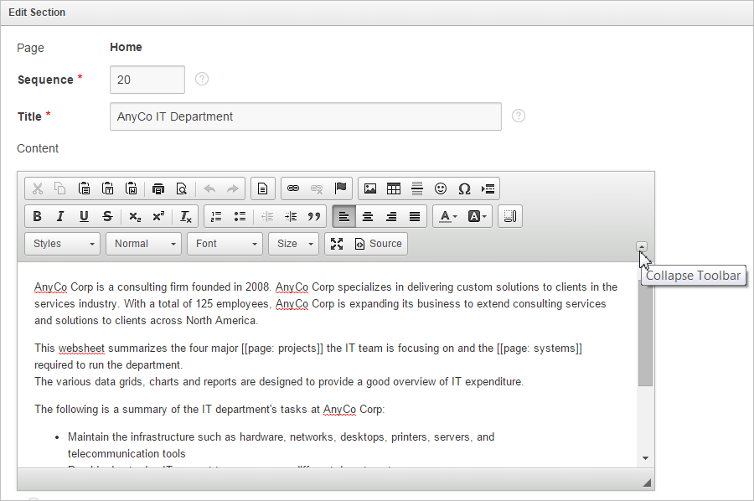Toggle Bold formatting
Viewport: 754px width, 501px height.
(37, 216)
